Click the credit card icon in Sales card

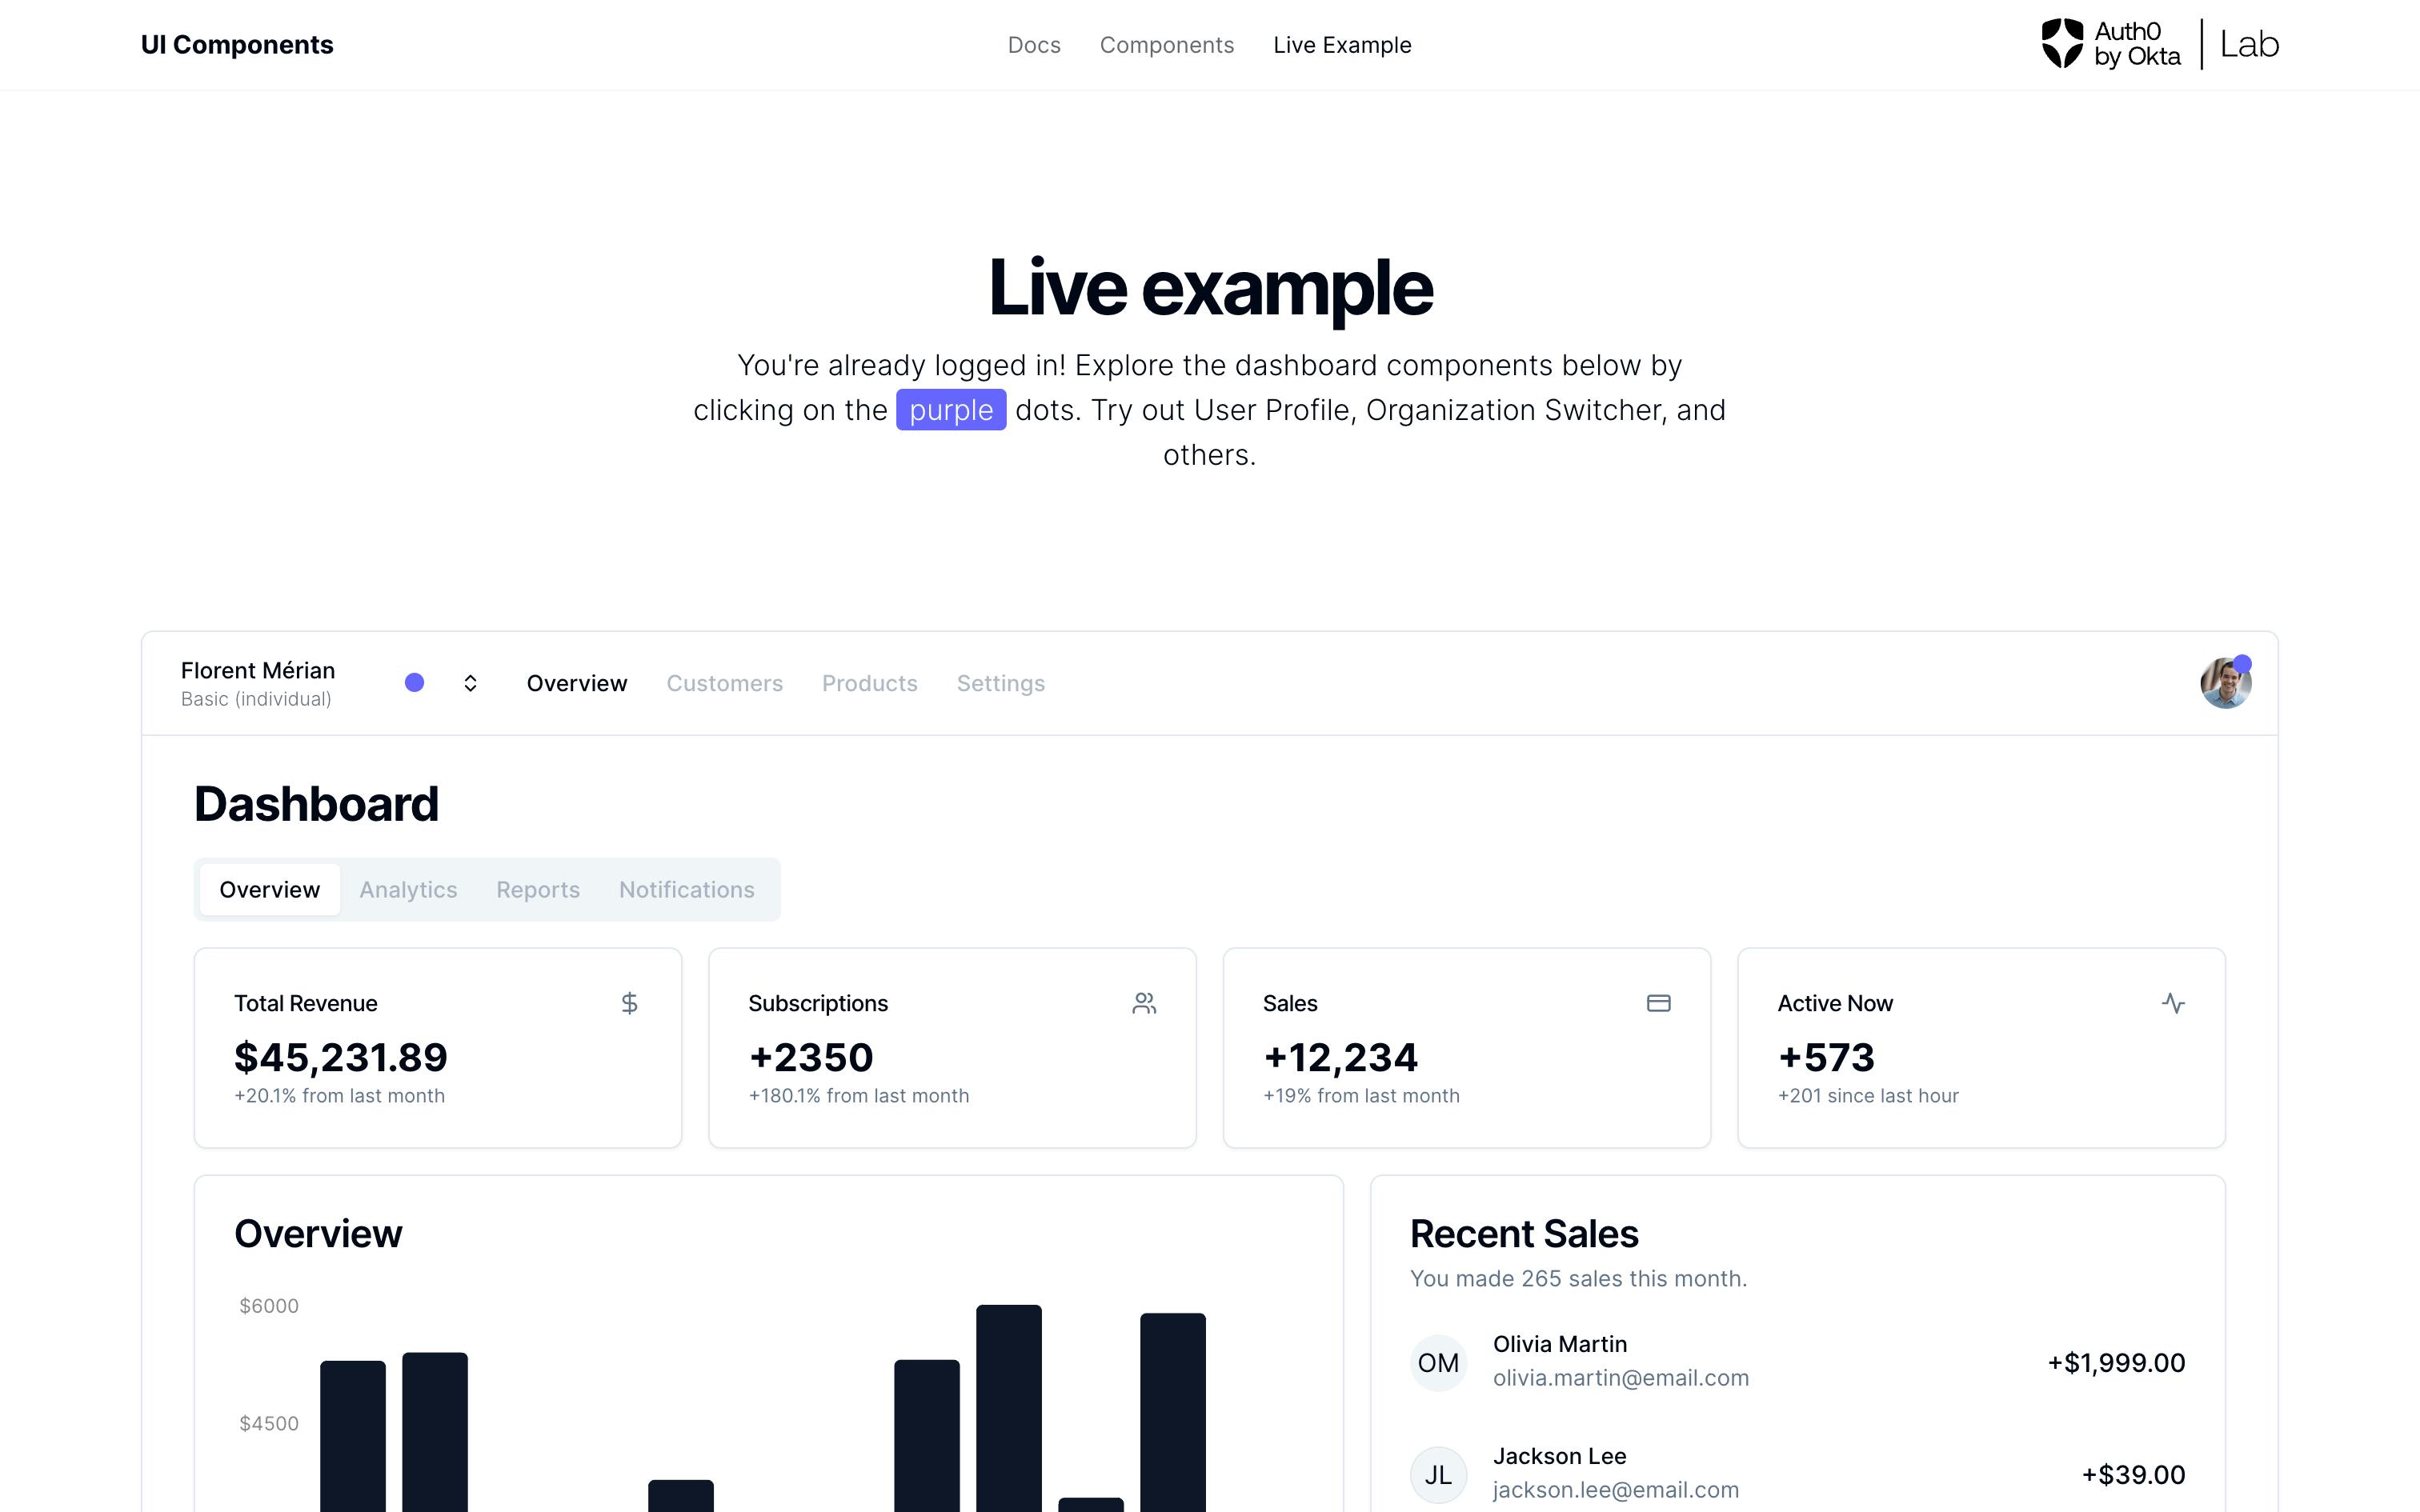(1658, 1003)
